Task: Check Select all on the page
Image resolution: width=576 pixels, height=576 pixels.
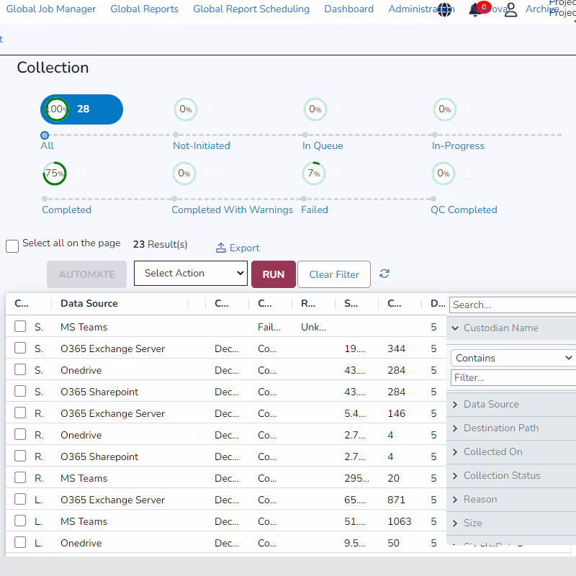Action: (12, 246)
